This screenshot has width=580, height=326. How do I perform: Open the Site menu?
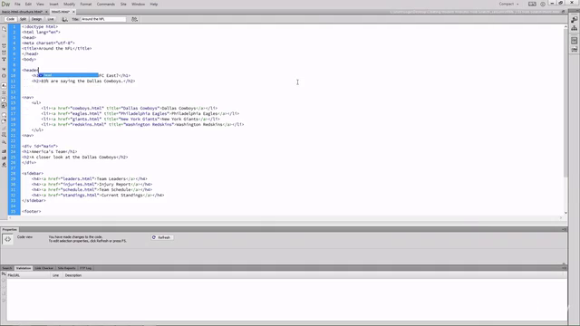123,4
